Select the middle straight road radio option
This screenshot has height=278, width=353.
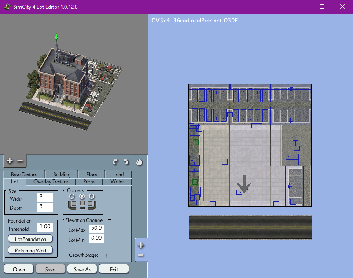[82, 196]
